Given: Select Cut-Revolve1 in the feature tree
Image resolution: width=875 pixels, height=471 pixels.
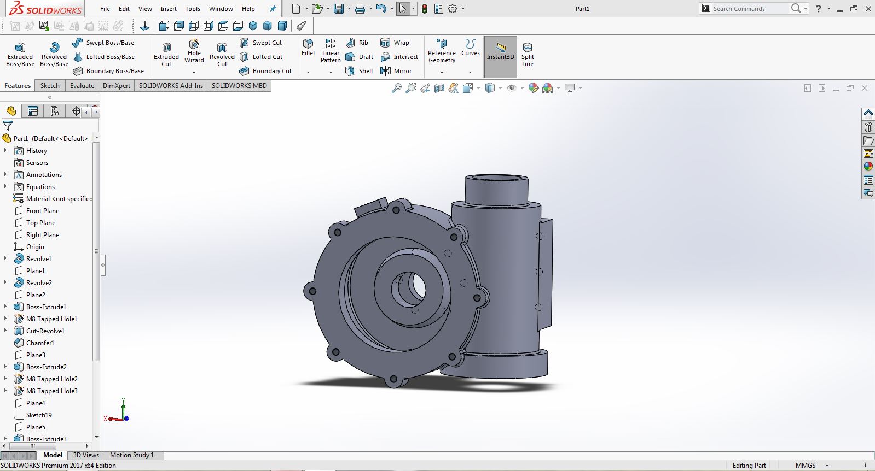Looking at the screenshot, I should pos(45,331).
